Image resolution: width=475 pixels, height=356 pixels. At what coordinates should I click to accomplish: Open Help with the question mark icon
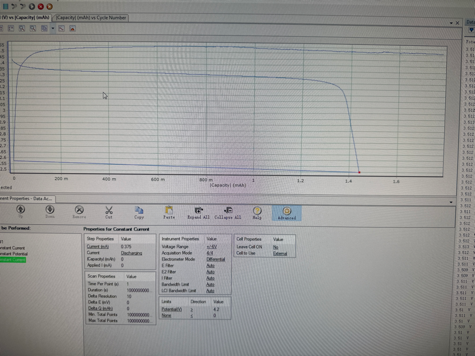click(257, 210)
